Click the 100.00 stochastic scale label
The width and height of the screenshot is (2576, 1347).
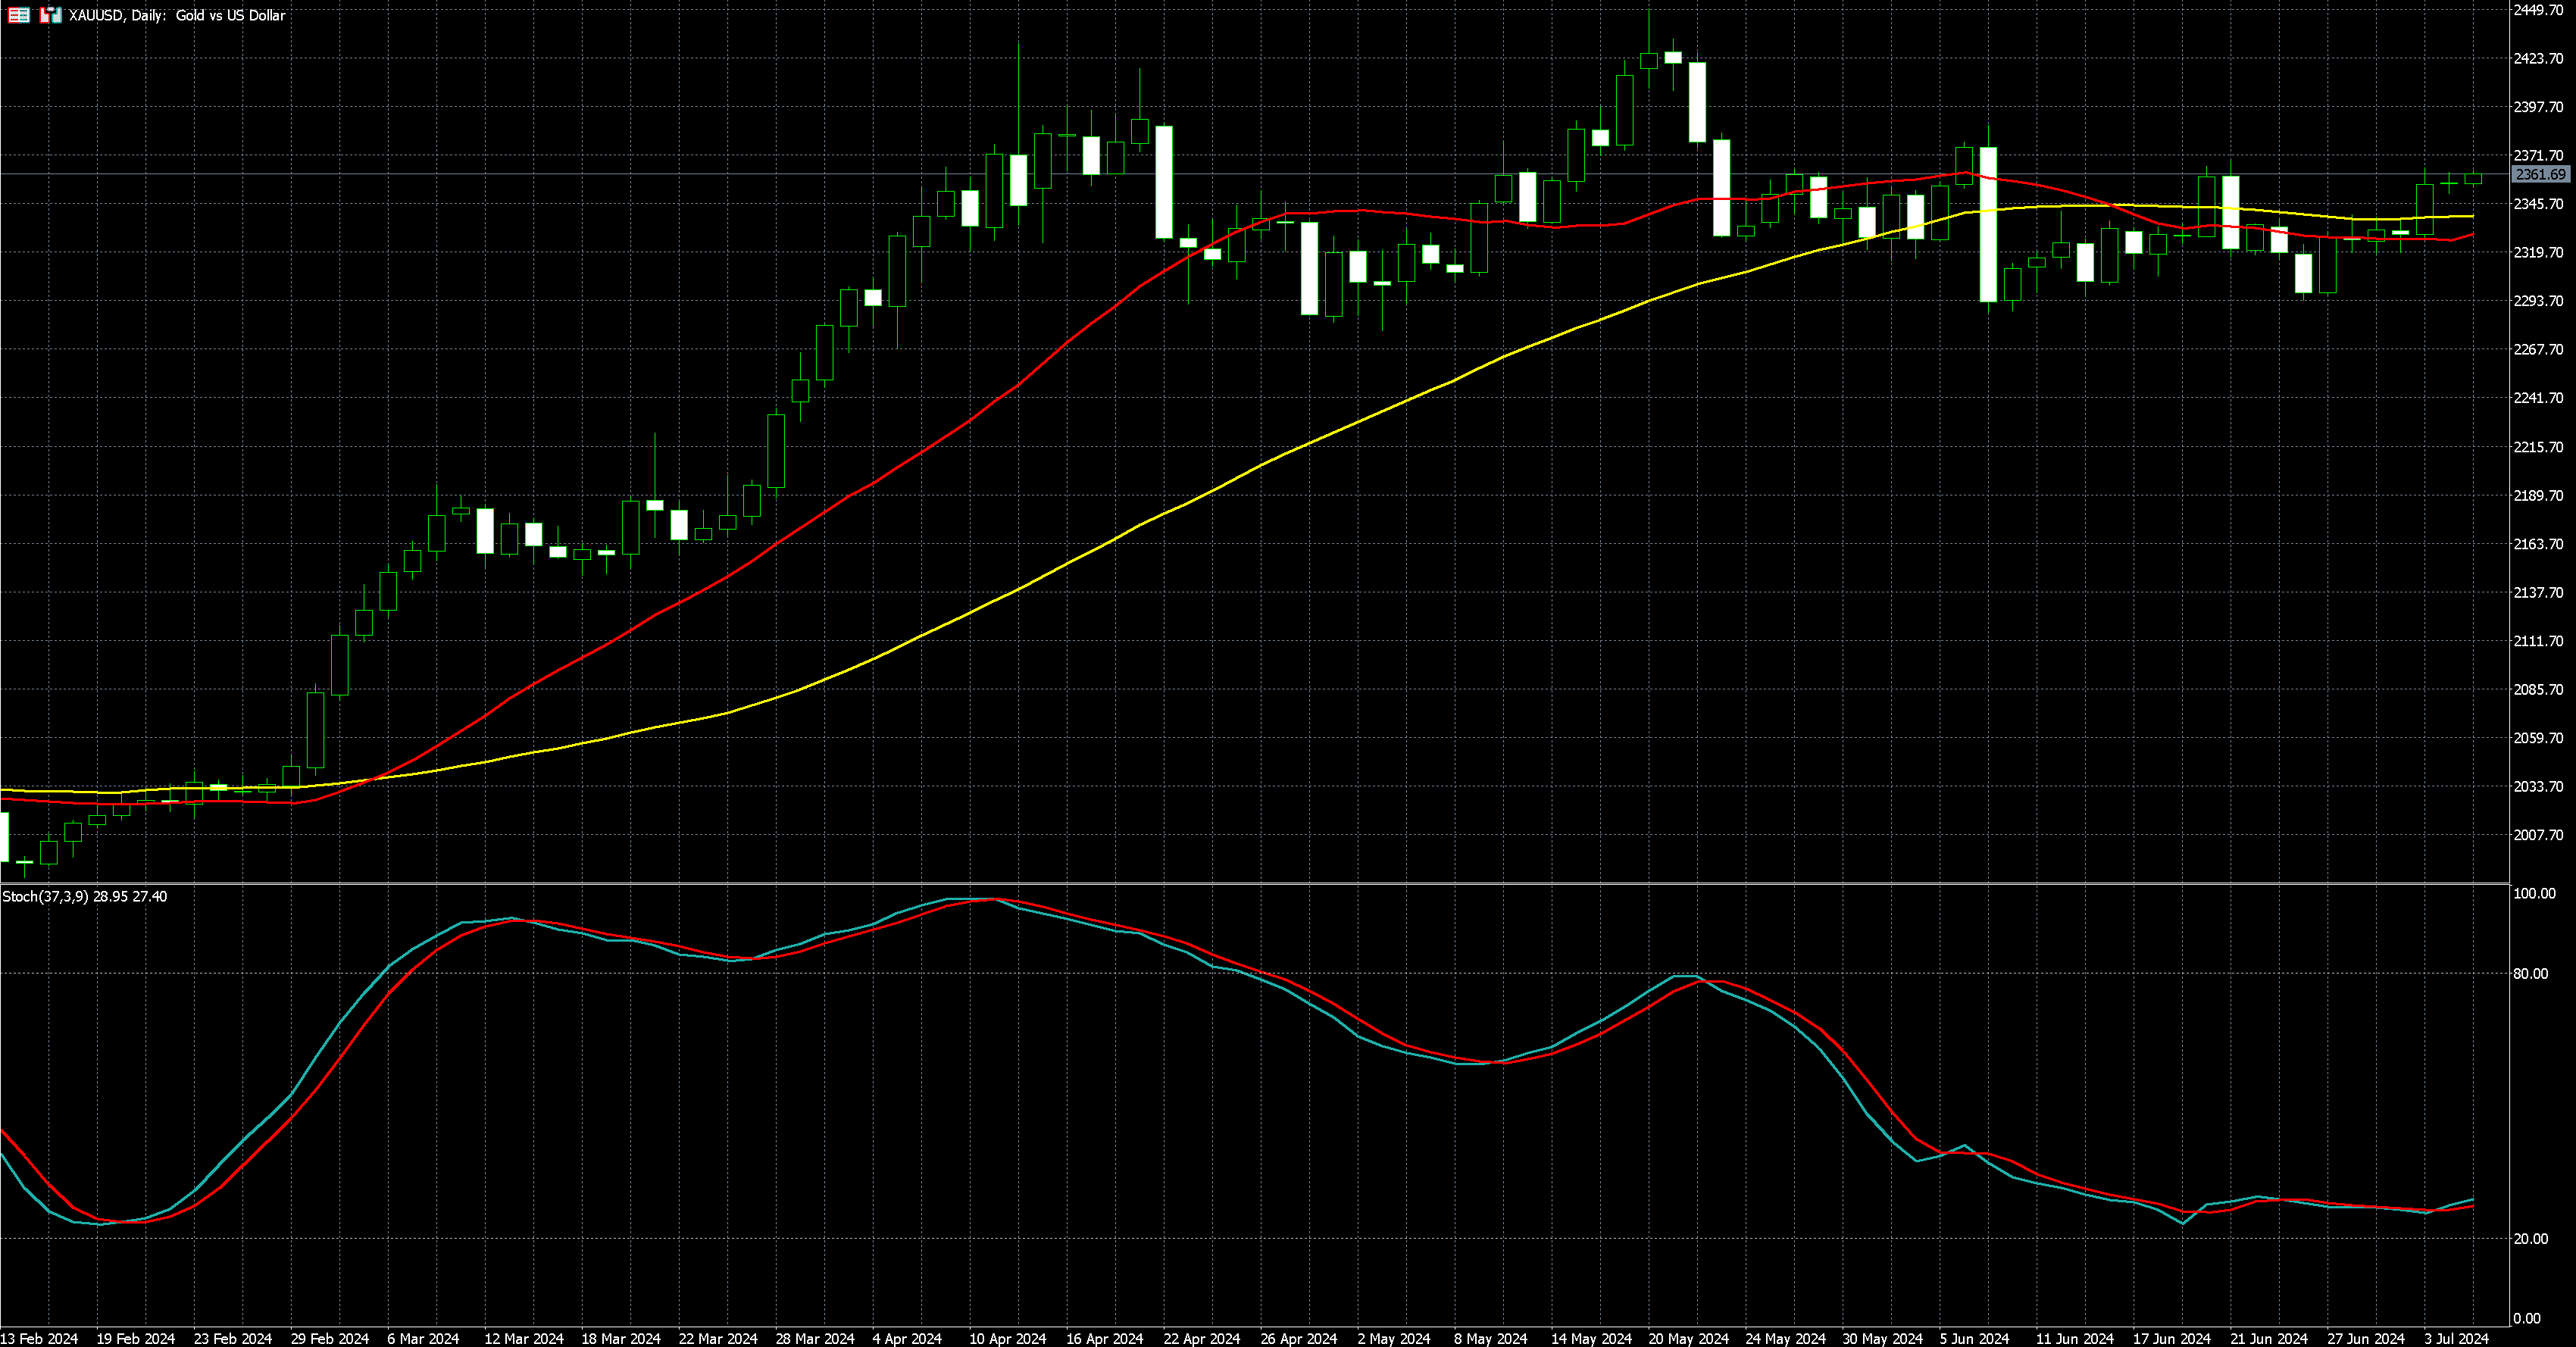click(x=2534, y=893)
